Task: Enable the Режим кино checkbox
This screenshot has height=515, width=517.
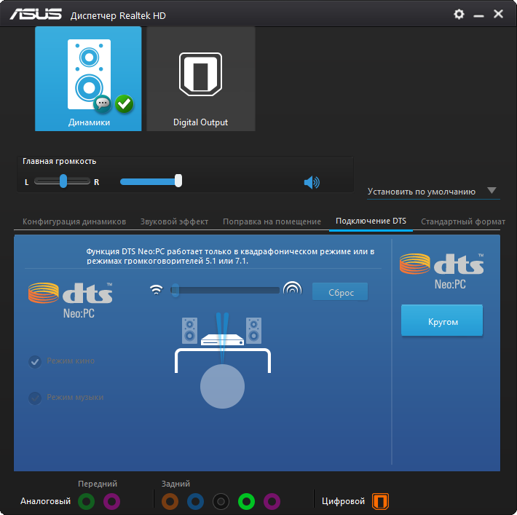Action: (x=35, y=361)
